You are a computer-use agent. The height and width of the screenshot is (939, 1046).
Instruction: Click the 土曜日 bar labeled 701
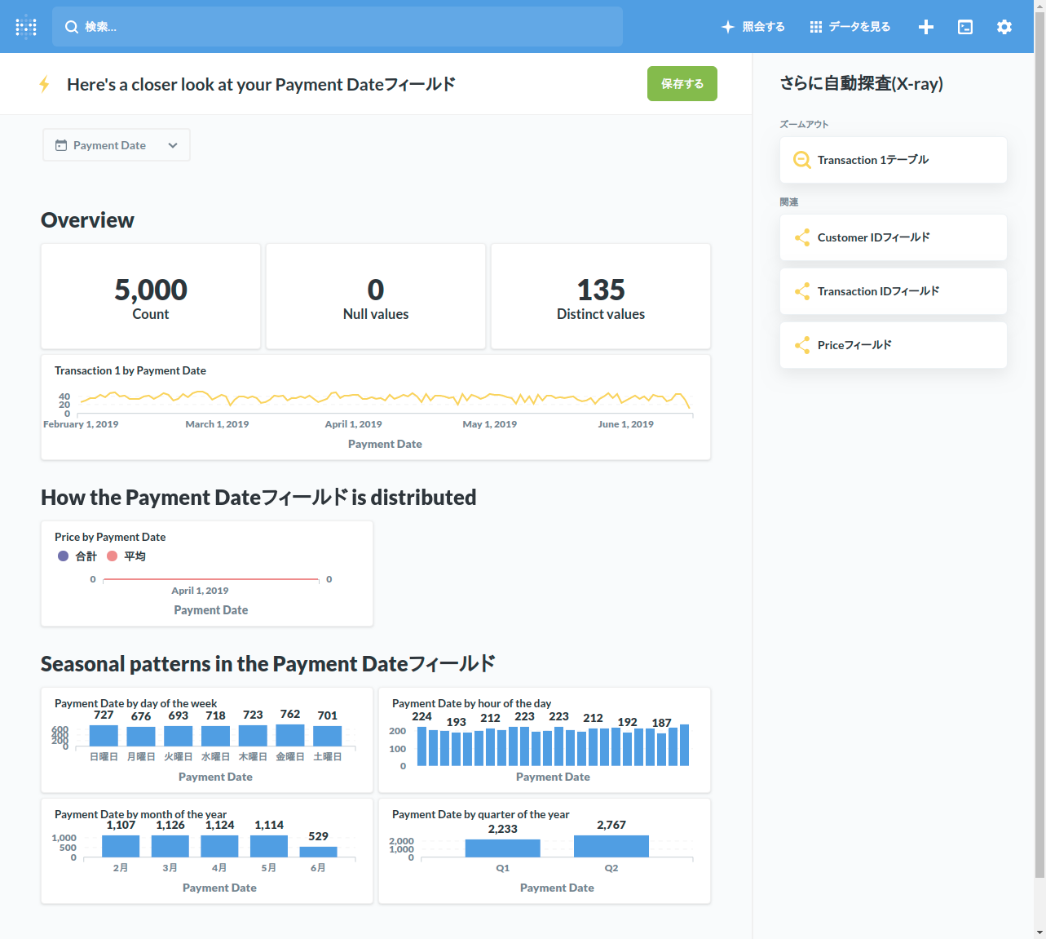pyautogui.click(x=328, y=736)
